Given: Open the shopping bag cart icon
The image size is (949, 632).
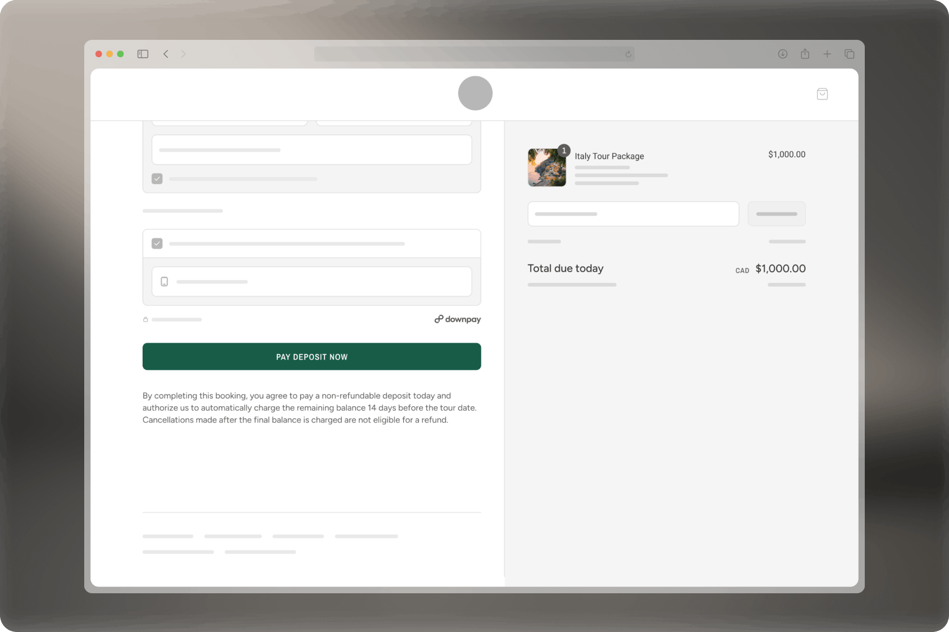Looking at the screenshot, I should point(822,94).
